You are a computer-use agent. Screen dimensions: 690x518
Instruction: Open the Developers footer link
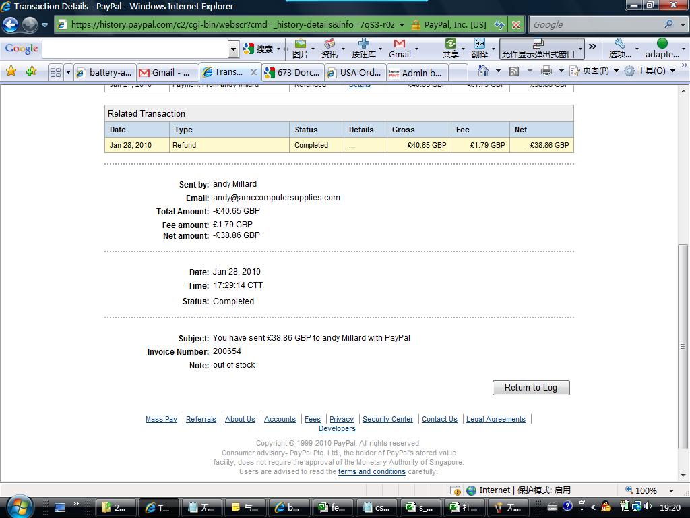(x=337, y=428)
